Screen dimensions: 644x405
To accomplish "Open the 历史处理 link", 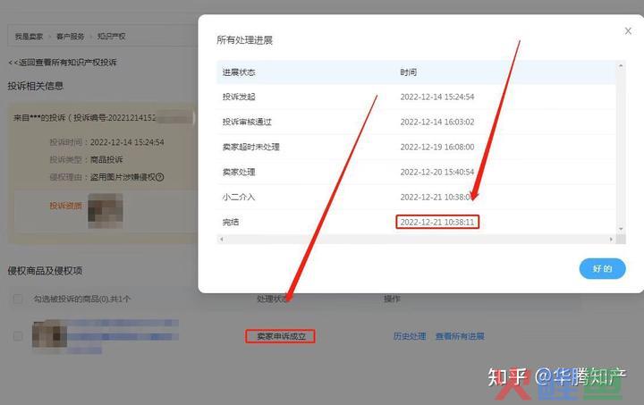I will click(410, 336).
